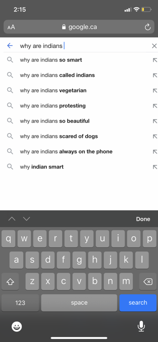Tap the google.ca address bar
Image resolution: width=158 pixels, height=342 pixels.
click(x=79, y=27)
